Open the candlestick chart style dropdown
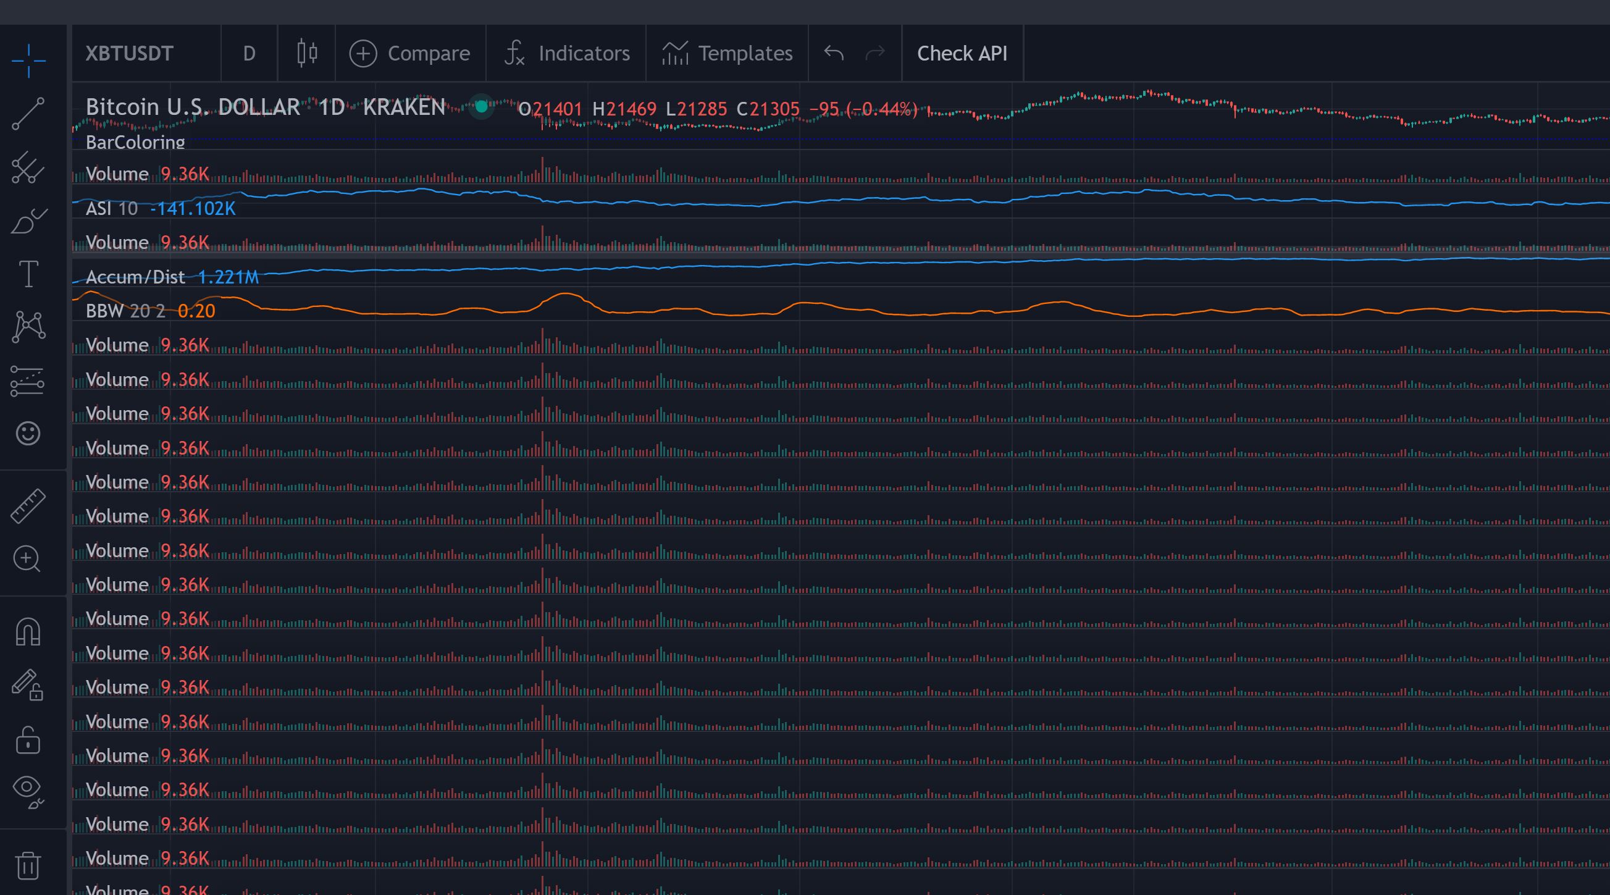 click(307, 54)
